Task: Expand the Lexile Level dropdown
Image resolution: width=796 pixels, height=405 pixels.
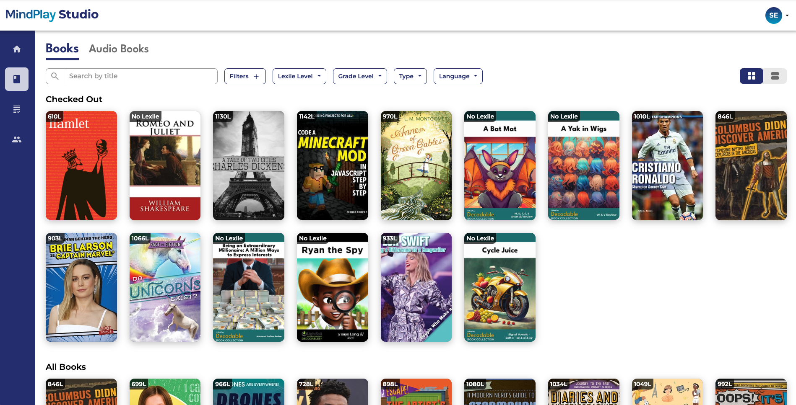Action: pyautogui.click(x=299, y=76)
